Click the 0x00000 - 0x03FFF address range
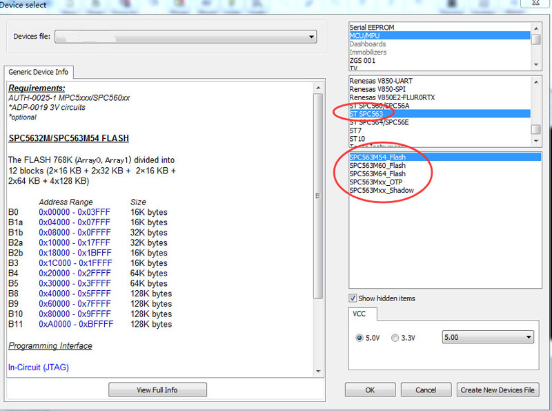 [x=75, y=212]
